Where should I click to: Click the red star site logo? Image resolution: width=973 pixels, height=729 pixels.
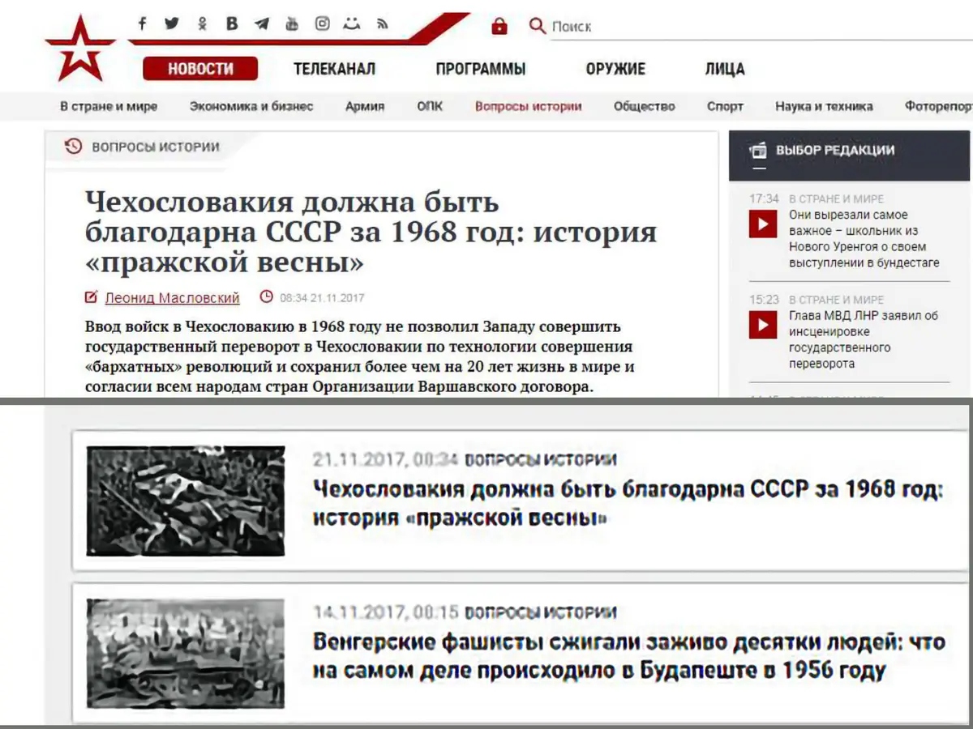click(x=75, y=48)
